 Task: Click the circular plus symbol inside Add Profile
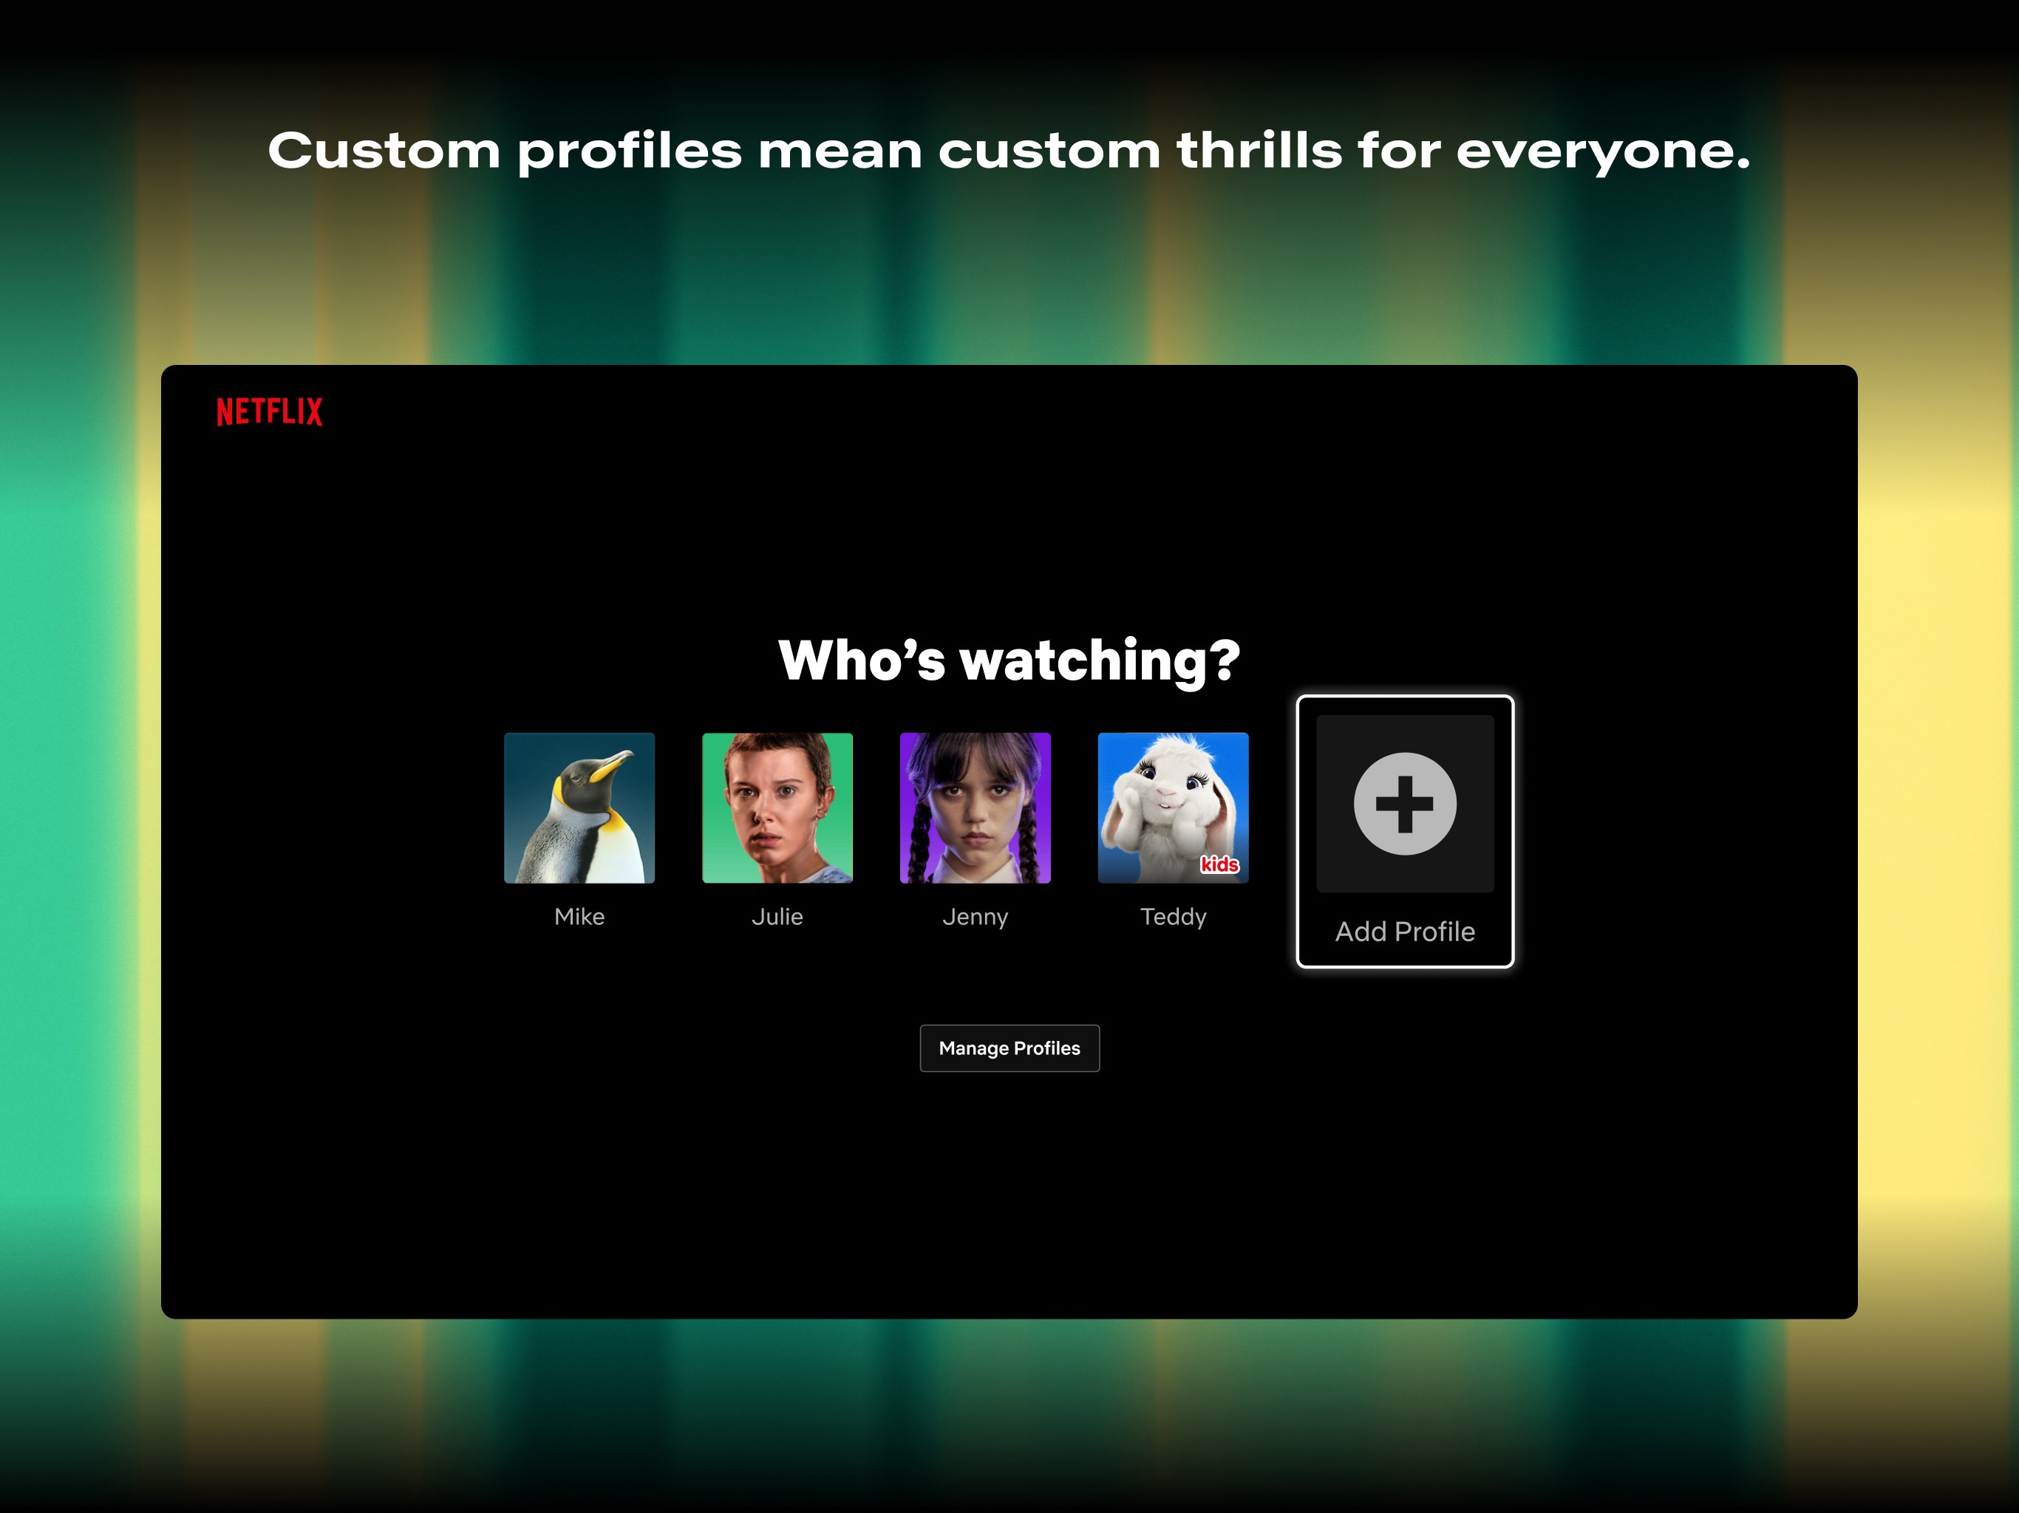(x=1405, y=804)
